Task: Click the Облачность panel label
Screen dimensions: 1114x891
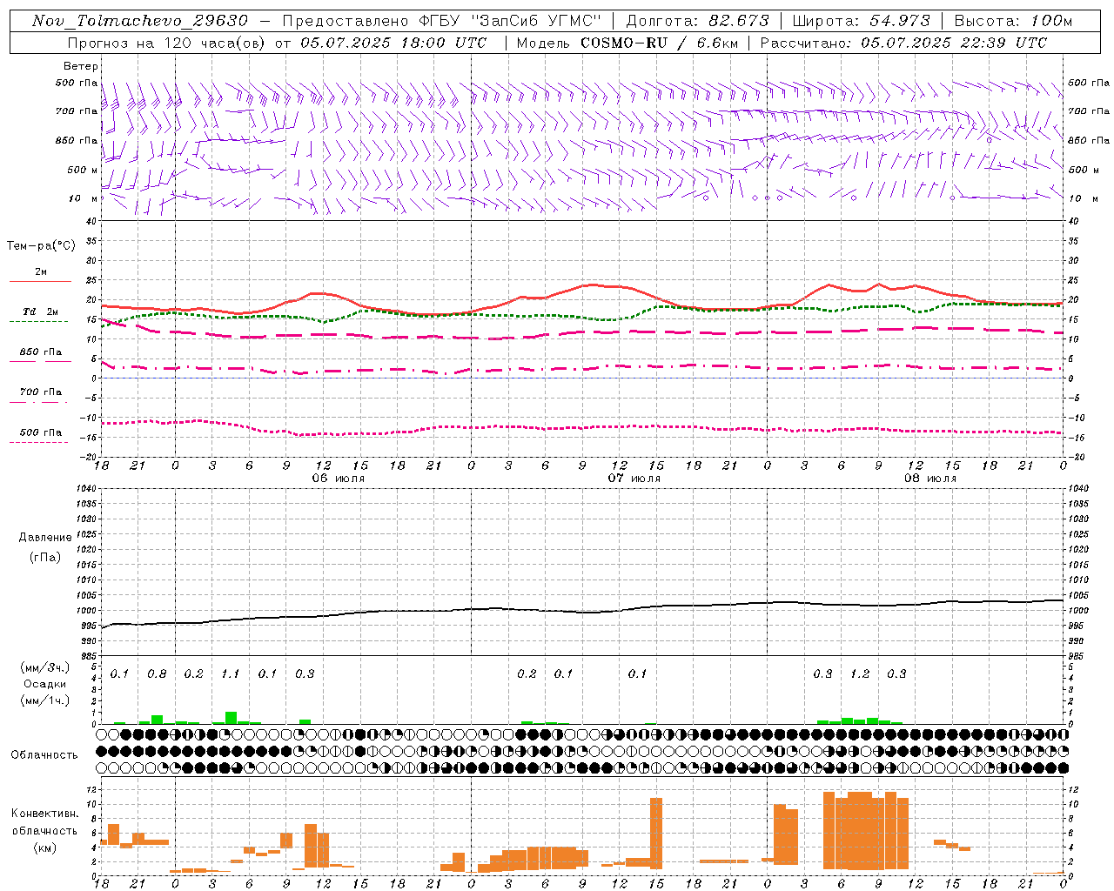Action: (x=44, y=754)
